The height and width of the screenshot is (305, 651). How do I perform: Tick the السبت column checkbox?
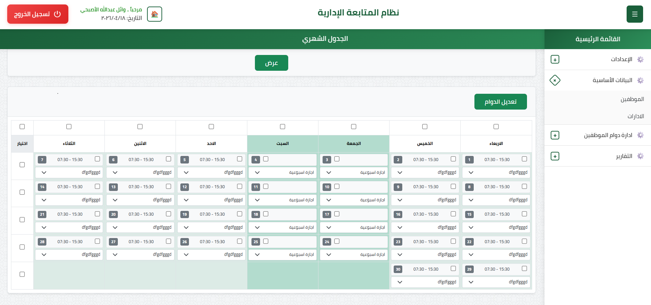(x=282, y=127)
